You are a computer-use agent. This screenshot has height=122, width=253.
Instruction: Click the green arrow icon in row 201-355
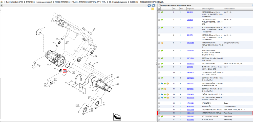point(162,27)
